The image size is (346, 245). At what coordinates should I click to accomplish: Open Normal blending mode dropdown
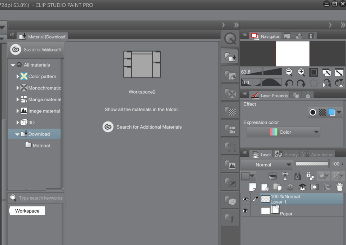coord(267,165)
